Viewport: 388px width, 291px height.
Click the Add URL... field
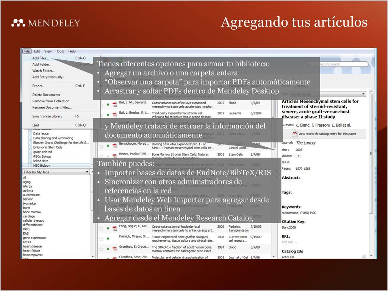click(x=289, y=242)
